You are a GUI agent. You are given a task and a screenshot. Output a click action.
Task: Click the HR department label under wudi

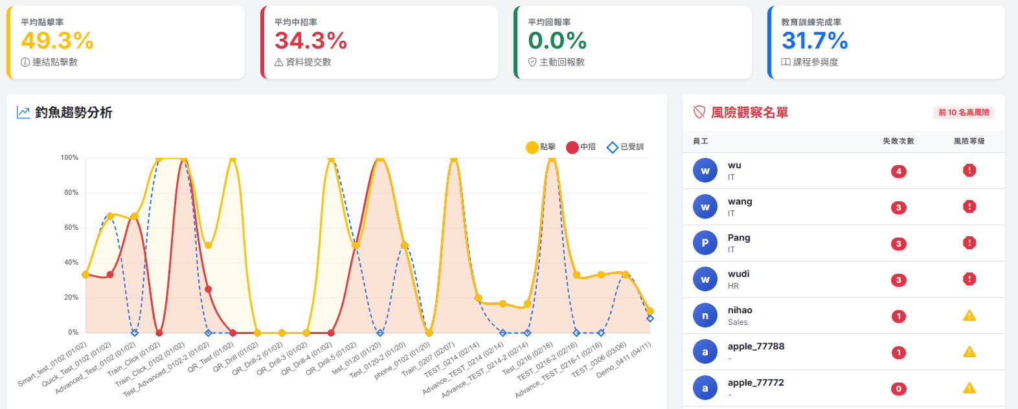point(733,286)
